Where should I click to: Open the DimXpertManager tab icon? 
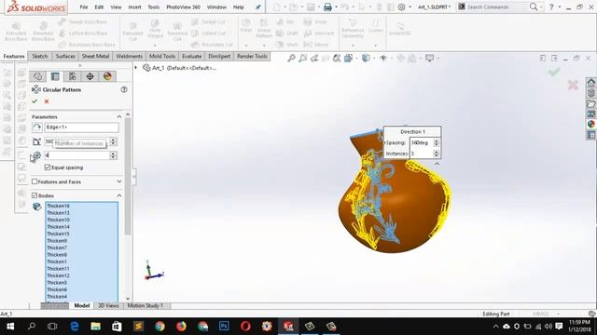point(90,76)
